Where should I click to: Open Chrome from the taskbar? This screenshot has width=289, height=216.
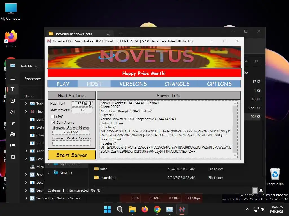tap(157, 209)
